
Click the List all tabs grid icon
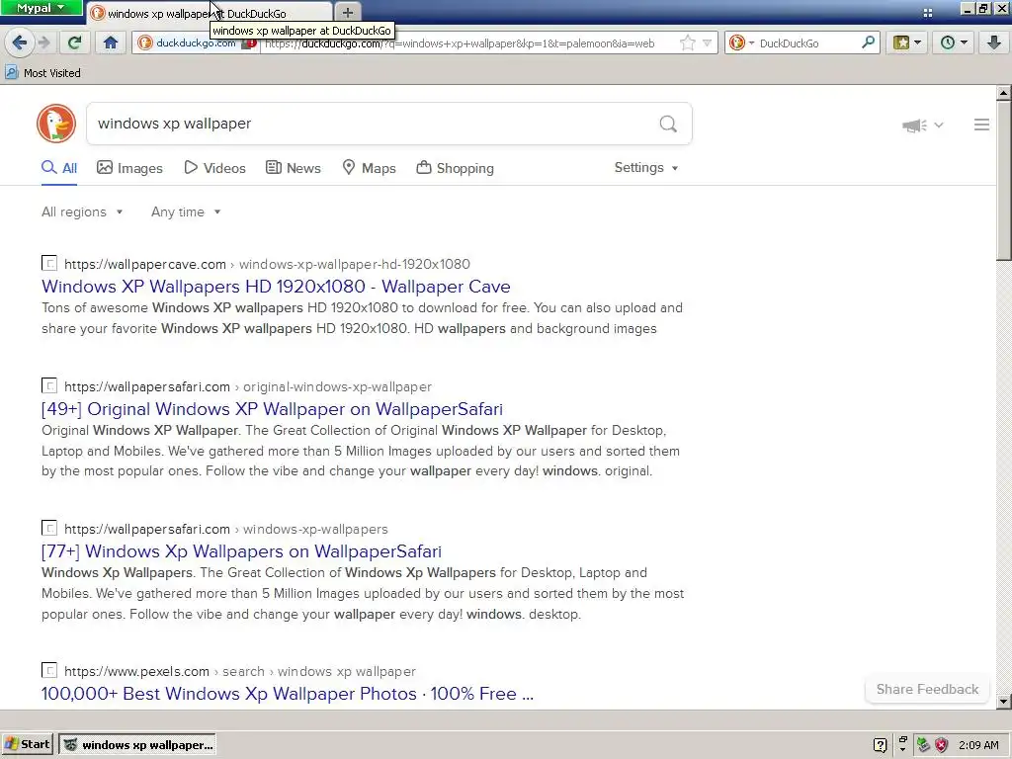point(927,13)
